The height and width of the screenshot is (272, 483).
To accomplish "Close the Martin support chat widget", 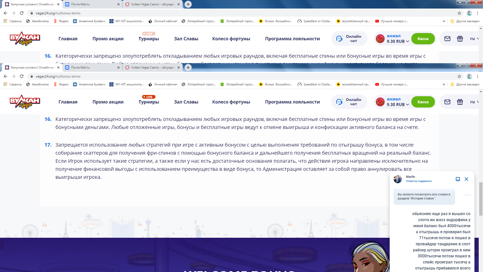I will point(466,179).
